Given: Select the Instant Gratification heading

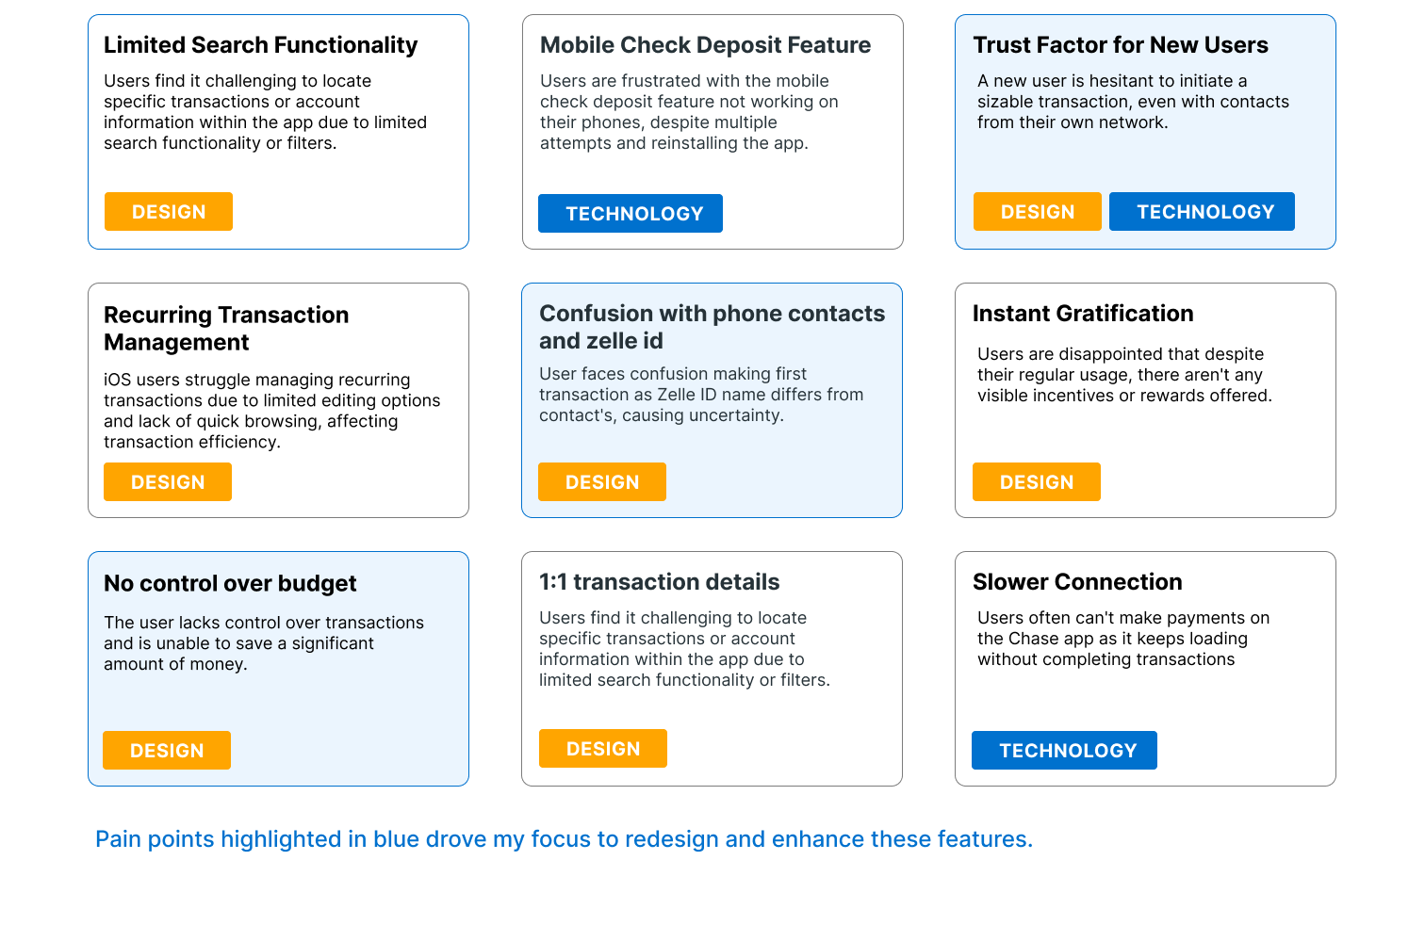Looking at the screenshot, I should click(1083, 314).
